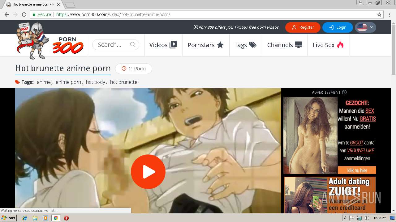Image resolution: width=396 pixels, height=222 pixels.
Task: Close the current browser tab
Action: pos(58,5)
